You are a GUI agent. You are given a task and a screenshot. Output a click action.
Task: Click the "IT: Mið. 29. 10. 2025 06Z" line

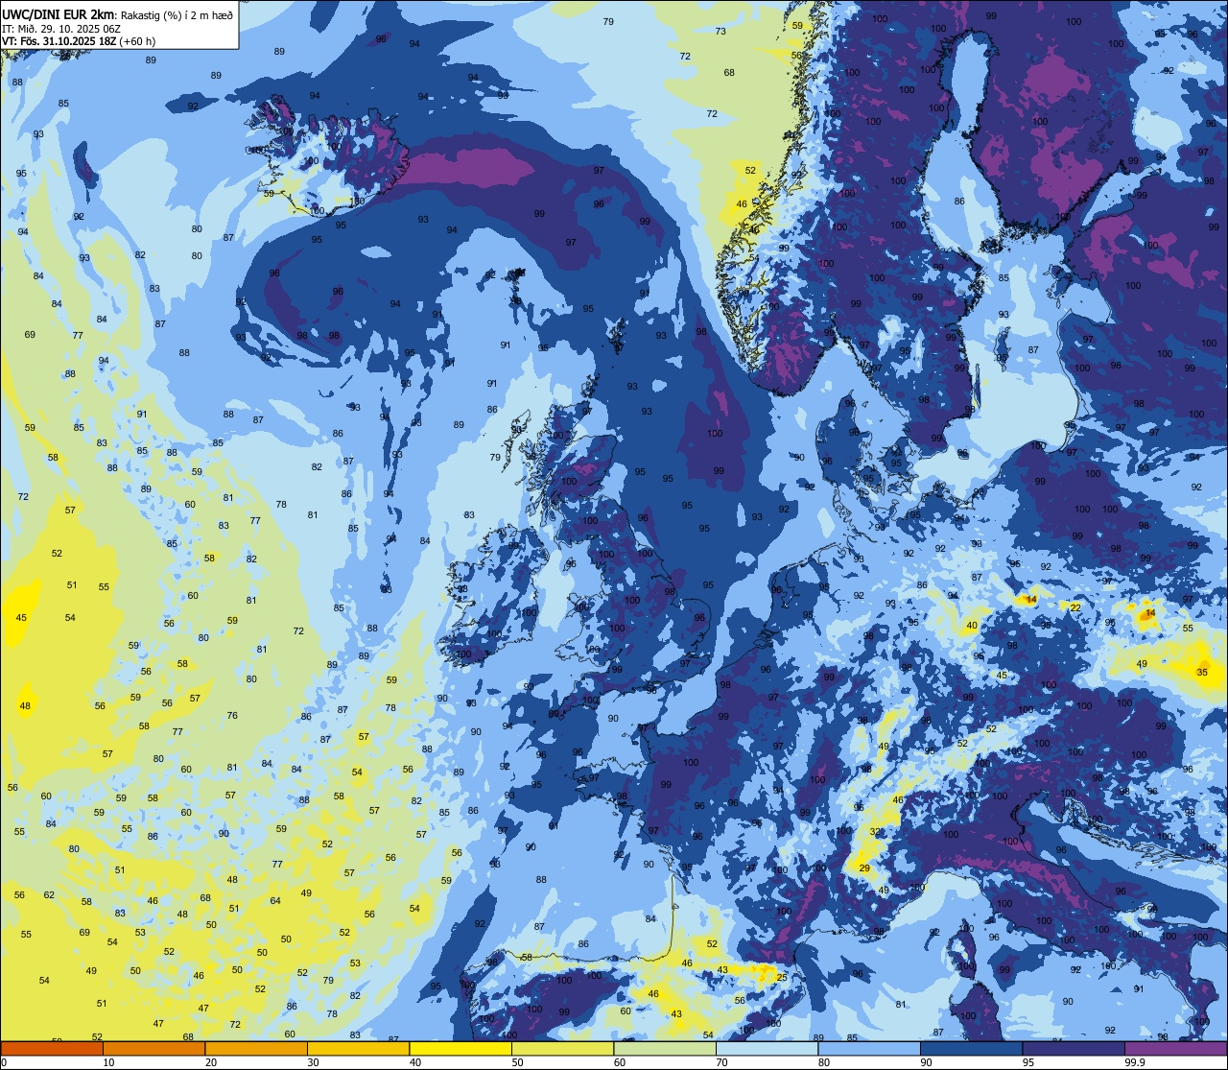tap(61, 29)
